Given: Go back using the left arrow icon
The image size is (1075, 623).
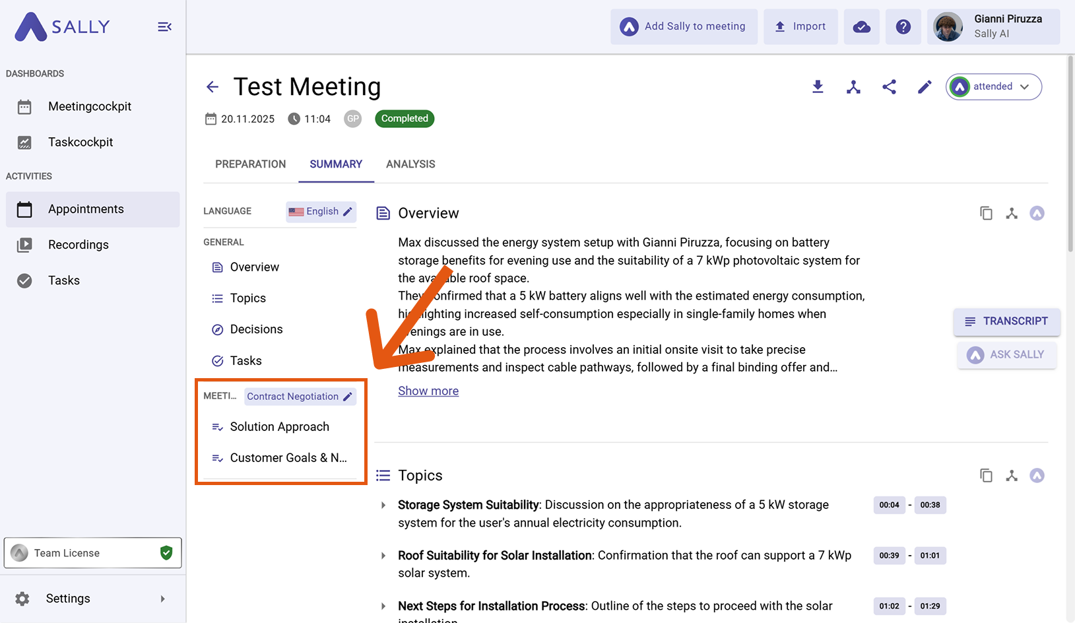Looking at the screenshot, I should tap(212, 86).
